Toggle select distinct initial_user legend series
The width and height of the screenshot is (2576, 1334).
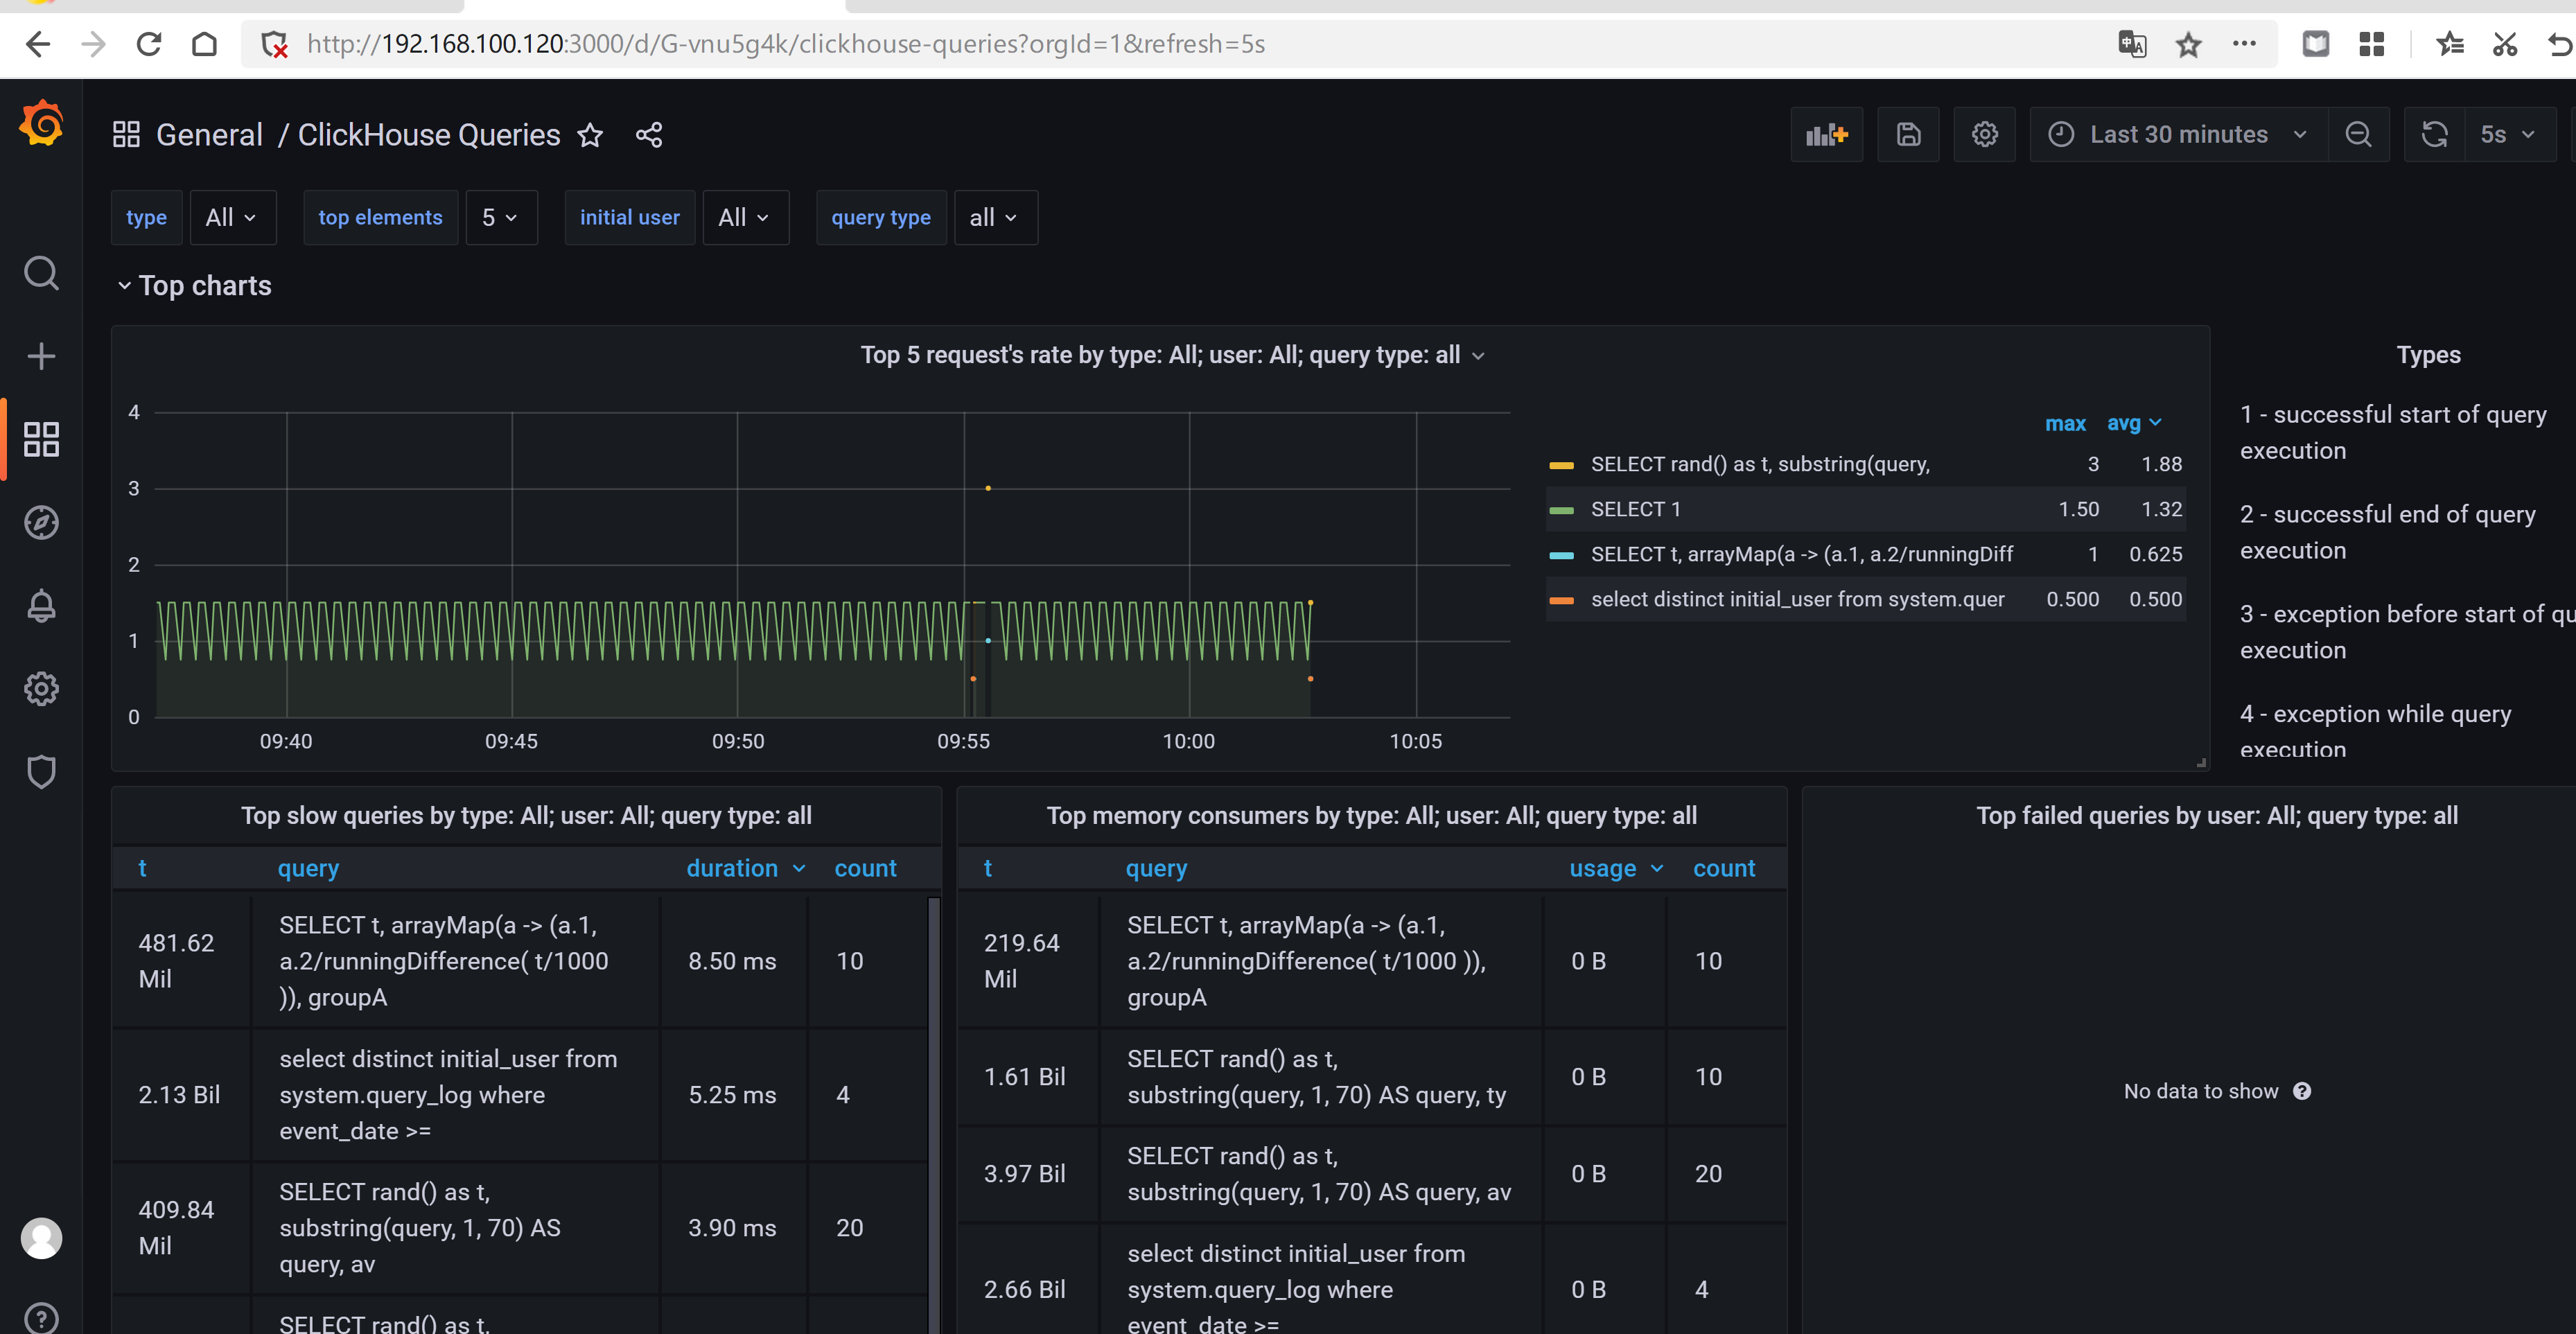pos(1797,599)
